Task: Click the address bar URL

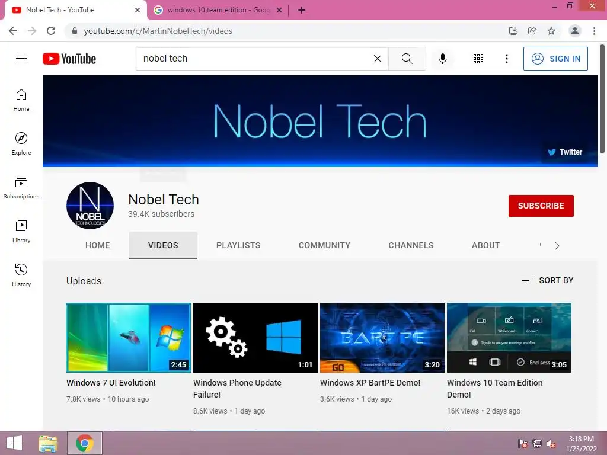Action: [x=158, y=31]
